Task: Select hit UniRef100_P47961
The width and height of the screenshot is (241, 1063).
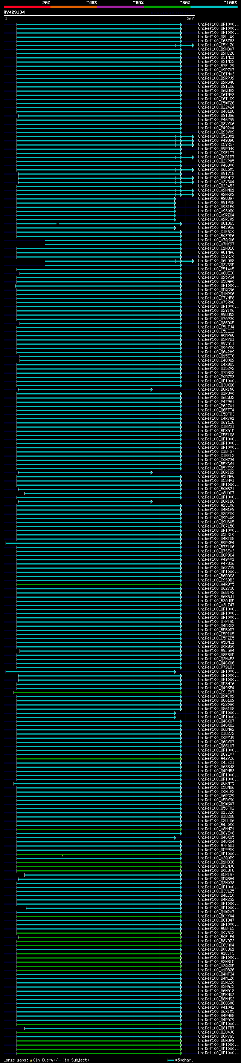Action: pyautogui.click(x=216, y=402)
